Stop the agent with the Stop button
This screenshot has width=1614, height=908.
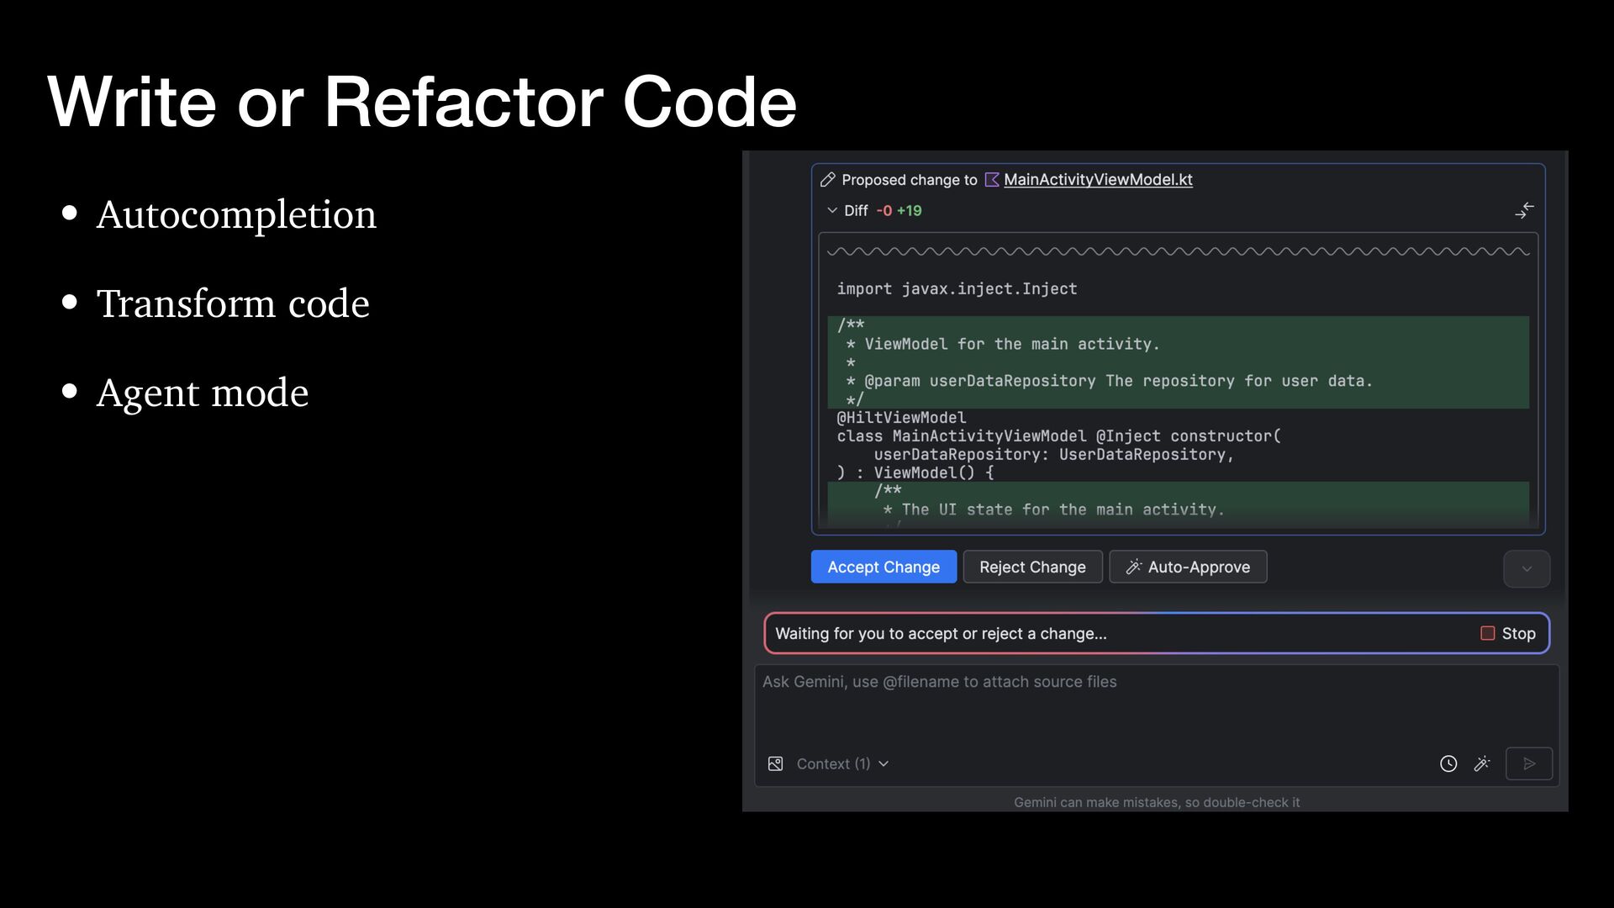(1508, 634)
